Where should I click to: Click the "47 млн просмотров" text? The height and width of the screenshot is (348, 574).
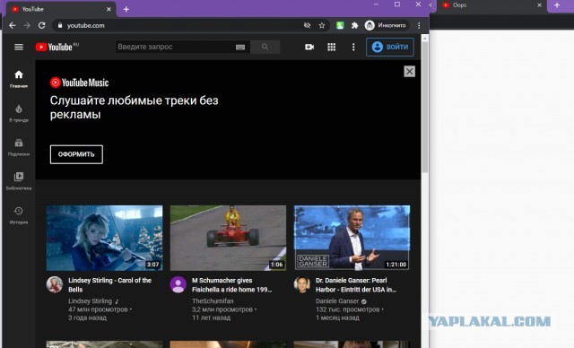point(98,309)
